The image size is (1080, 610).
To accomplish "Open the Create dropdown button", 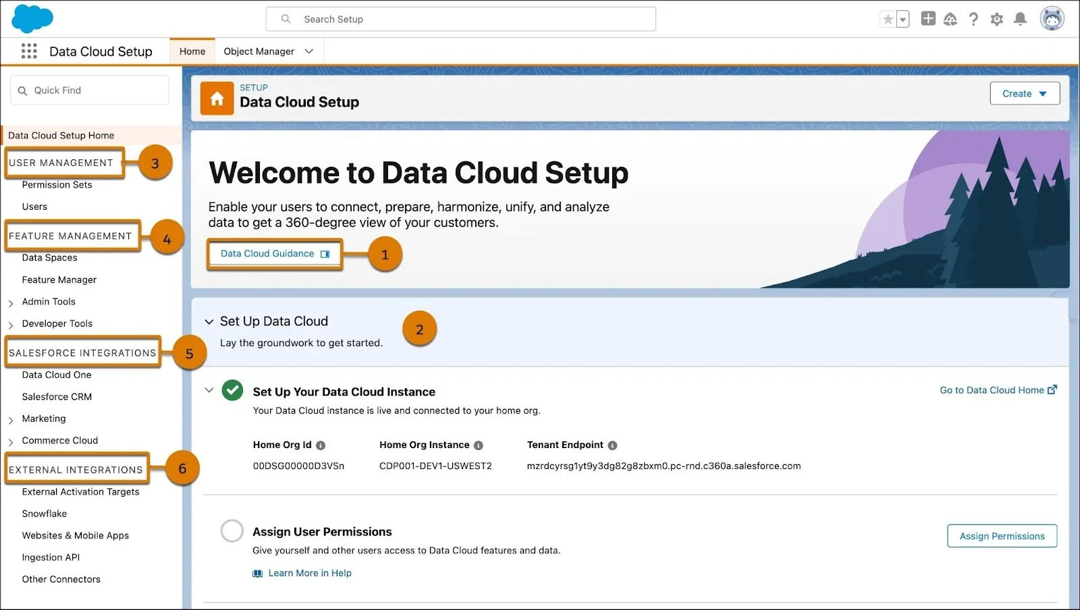I will coord(1025,93).
